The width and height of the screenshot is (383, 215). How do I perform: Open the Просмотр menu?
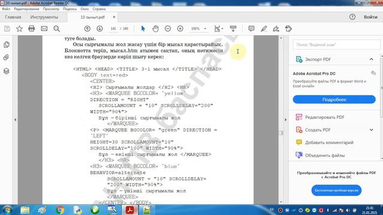click(x=51, y=9)
